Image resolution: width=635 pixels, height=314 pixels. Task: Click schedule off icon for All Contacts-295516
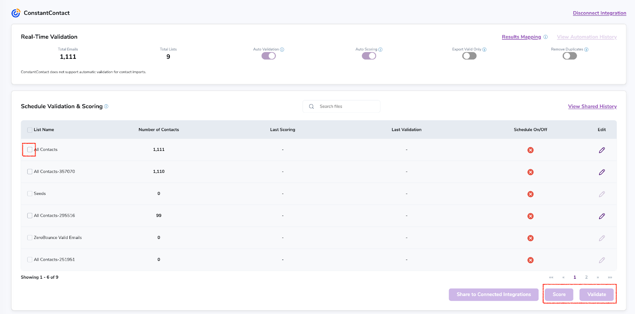pyautogui.click(x=530, y=216)
